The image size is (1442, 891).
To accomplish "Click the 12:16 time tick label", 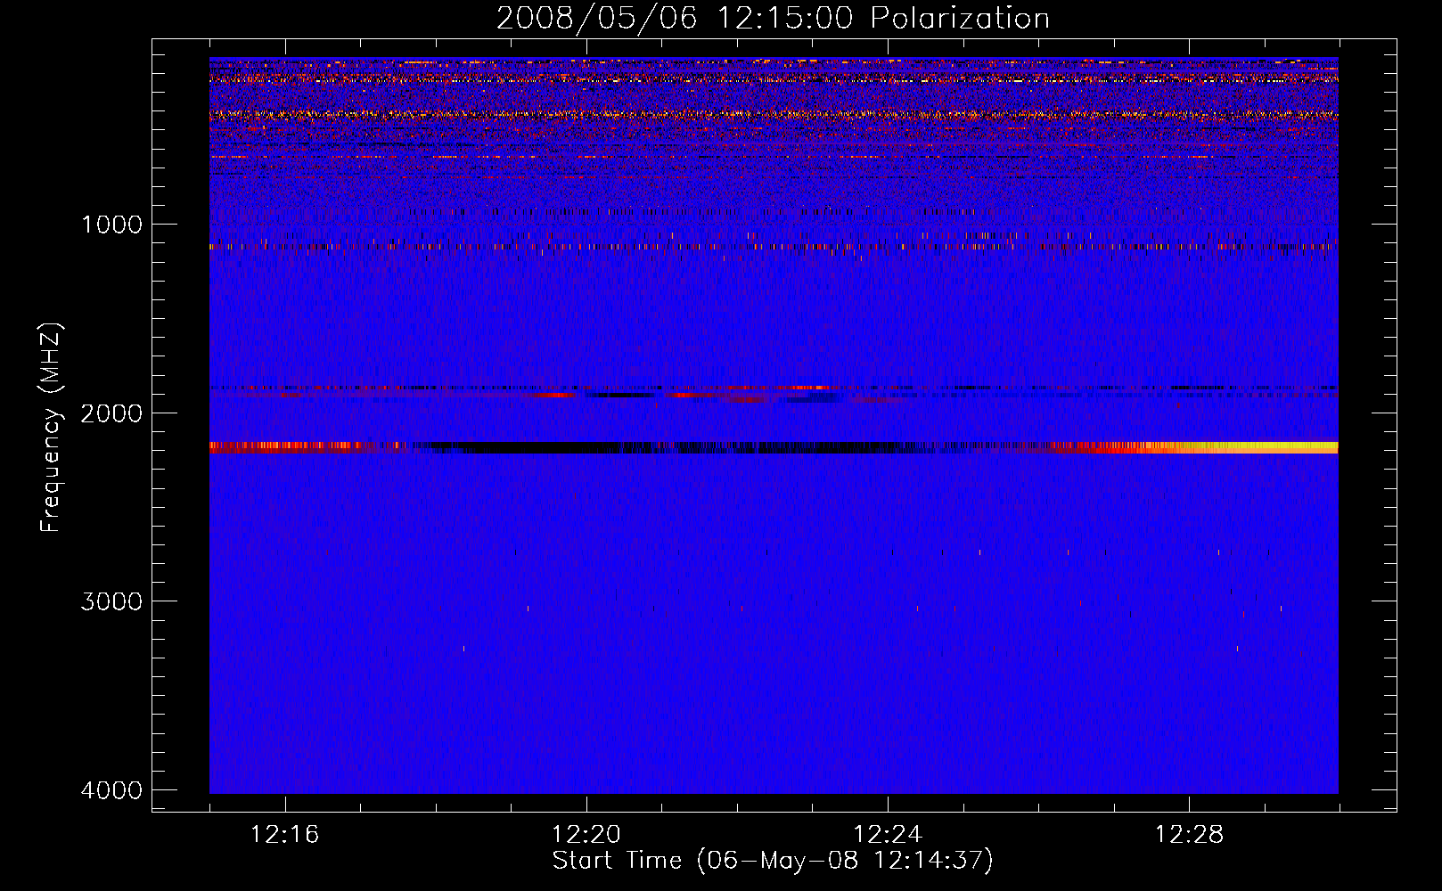I will coord(284,835).
